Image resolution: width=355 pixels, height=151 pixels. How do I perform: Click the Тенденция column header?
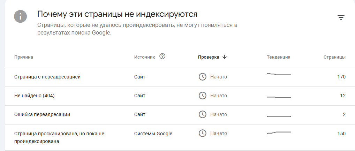pos(278,57)
